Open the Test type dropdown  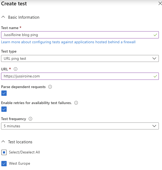tap(80, 58)
